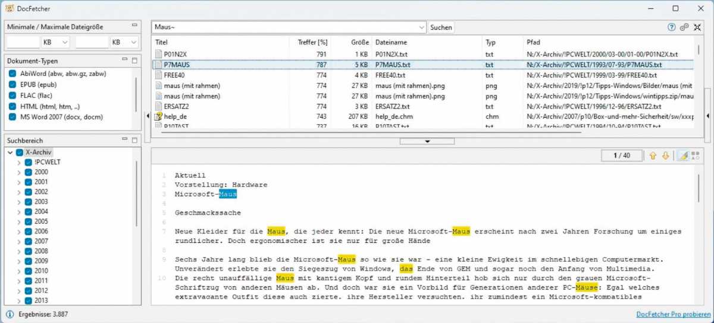Jump to next occurrence with down arrow
Screen dimensions: 714x323
666,156
